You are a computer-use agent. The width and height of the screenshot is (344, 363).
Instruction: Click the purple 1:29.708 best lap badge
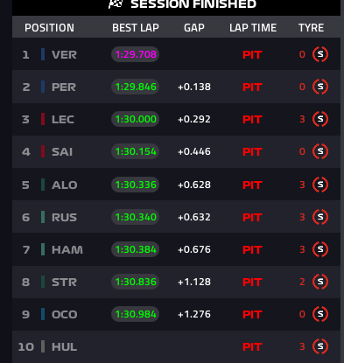click(x=135, y=54)
